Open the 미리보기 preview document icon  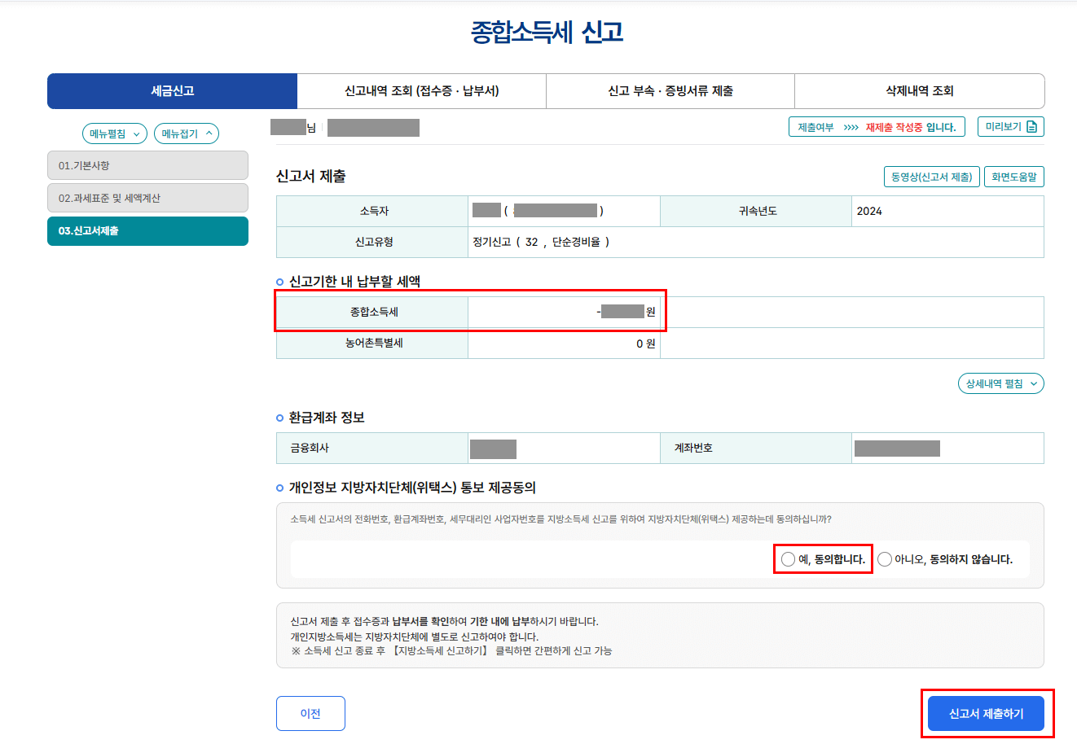click(1010, 126)
